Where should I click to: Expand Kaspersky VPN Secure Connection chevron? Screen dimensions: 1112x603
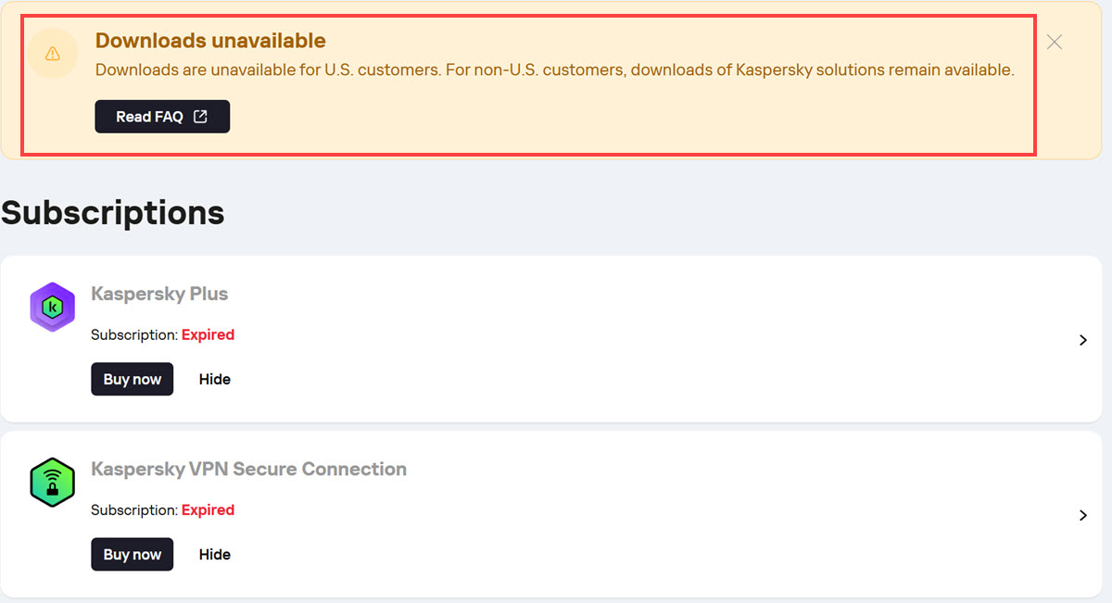pyautogui.click(x=1082, y=515)
